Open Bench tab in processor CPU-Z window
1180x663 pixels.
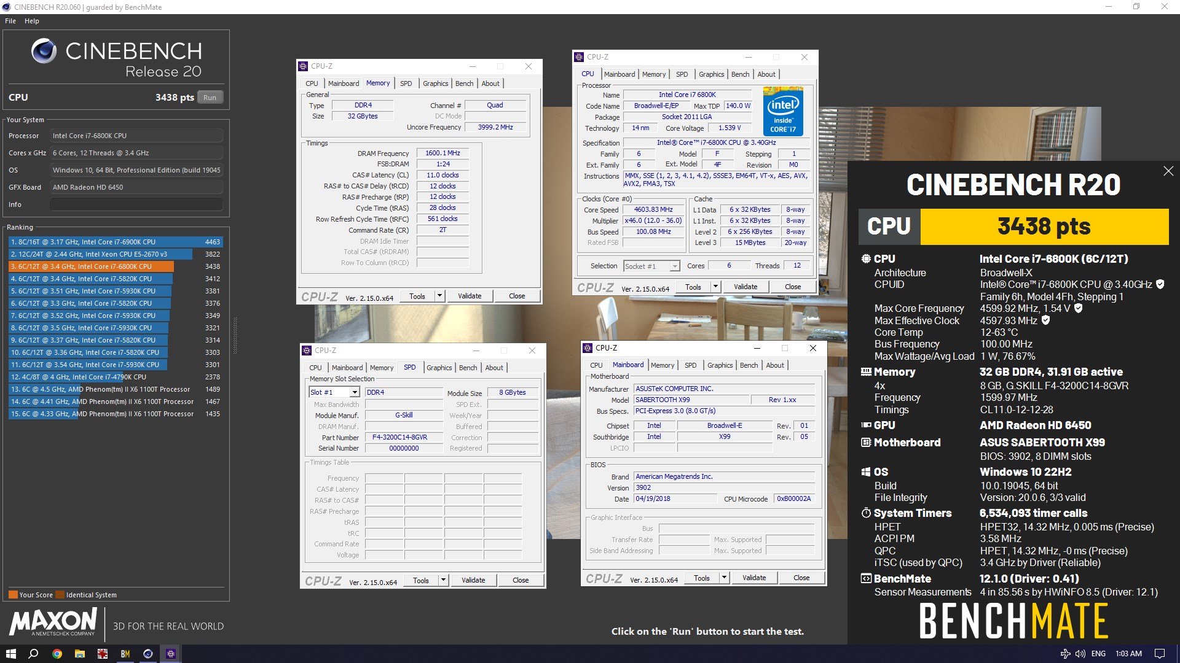740,74
